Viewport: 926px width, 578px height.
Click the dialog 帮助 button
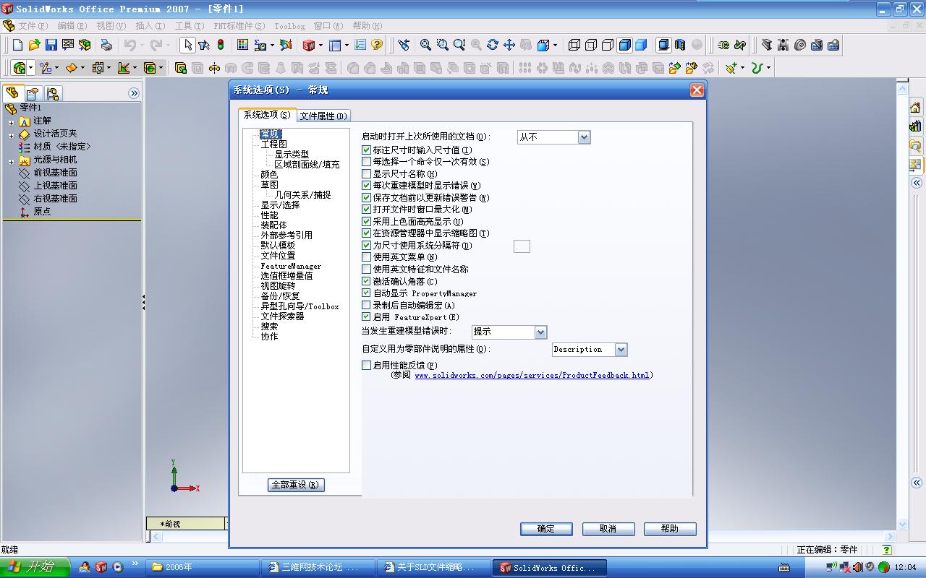(x=670, y=529)
